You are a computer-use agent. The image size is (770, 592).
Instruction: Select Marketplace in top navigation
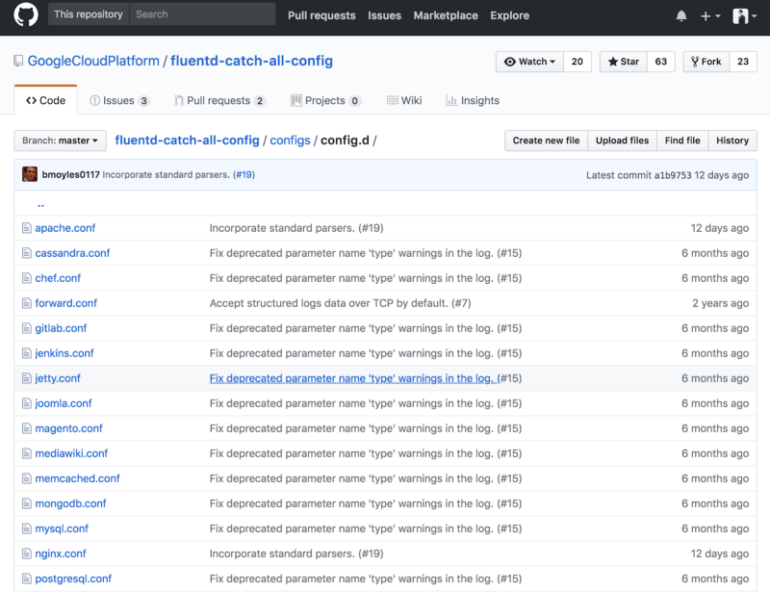(446, 15)
